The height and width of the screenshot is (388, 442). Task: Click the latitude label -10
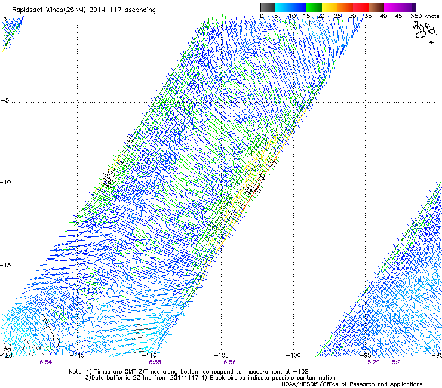(x=5, y=182)
